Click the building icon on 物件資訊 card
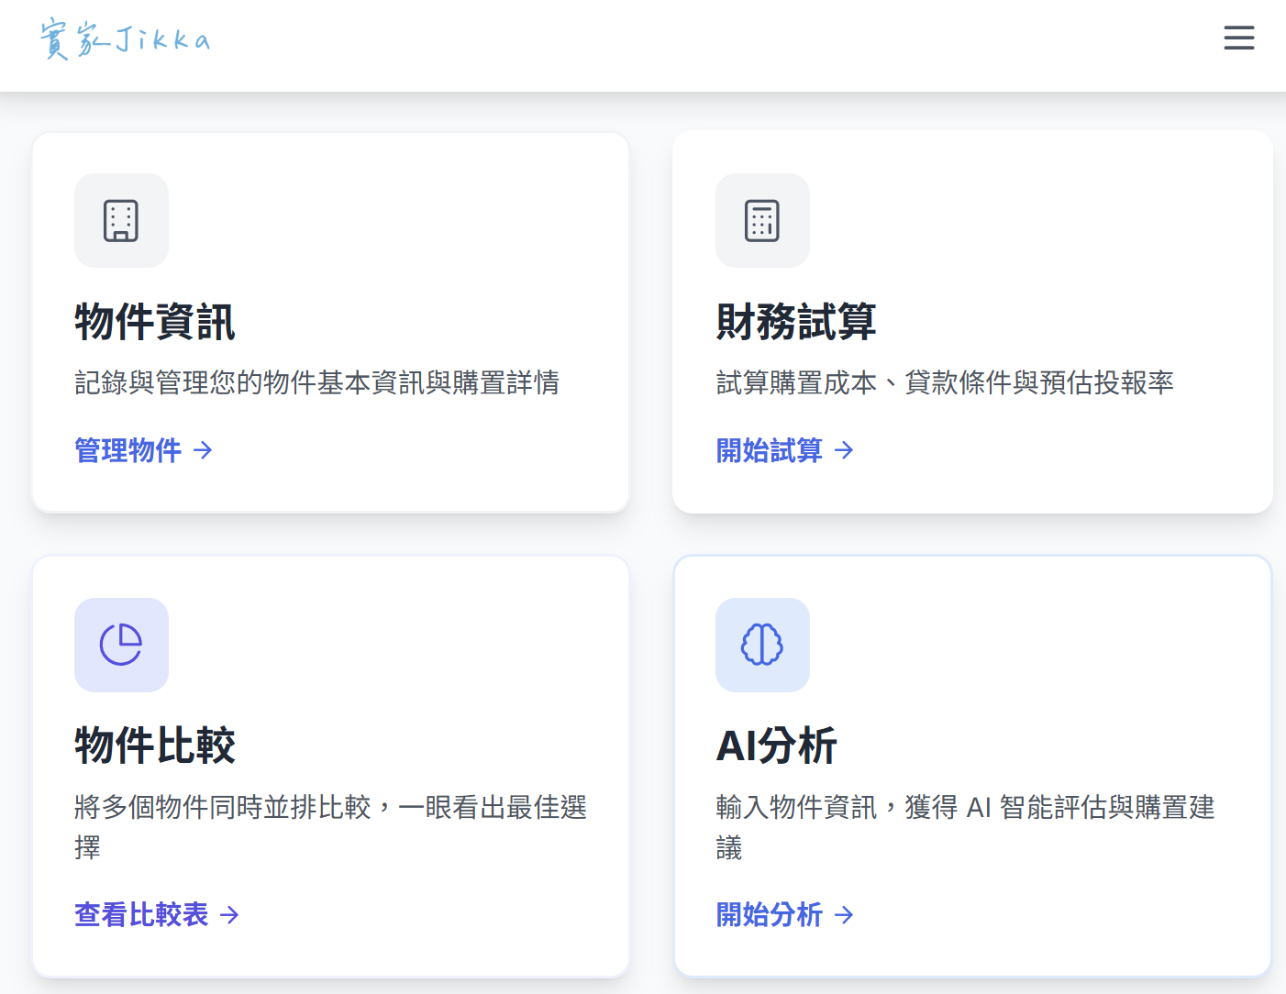 (121, 220)
